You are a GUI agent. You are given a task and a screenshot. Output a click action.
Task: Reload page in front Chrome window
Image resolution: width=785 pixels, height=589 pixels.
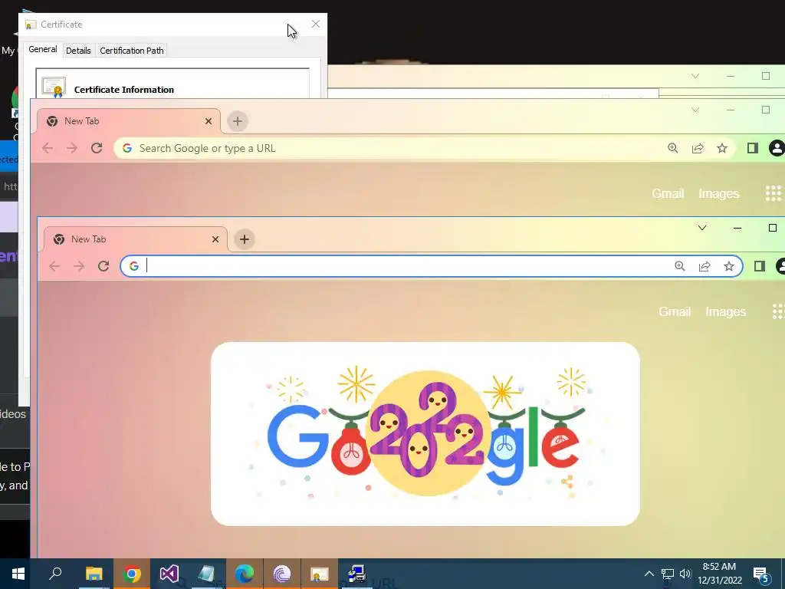103,266
